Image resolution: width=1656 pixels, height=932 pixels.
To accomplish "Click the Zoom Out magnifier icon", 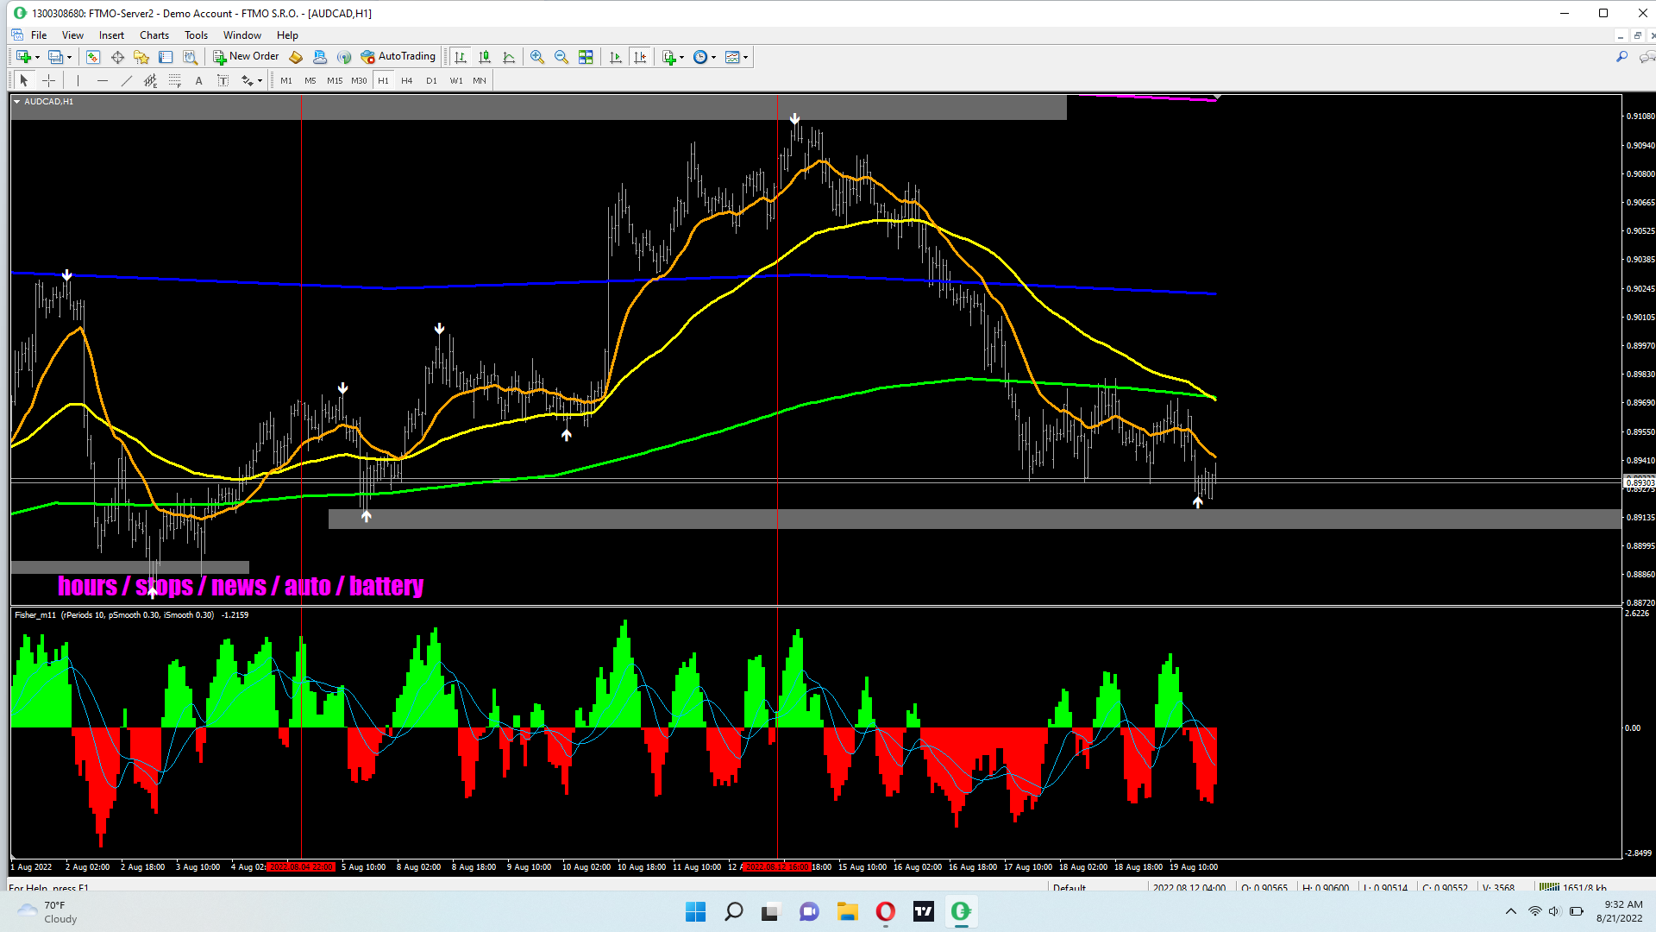I will pos(561,57).
